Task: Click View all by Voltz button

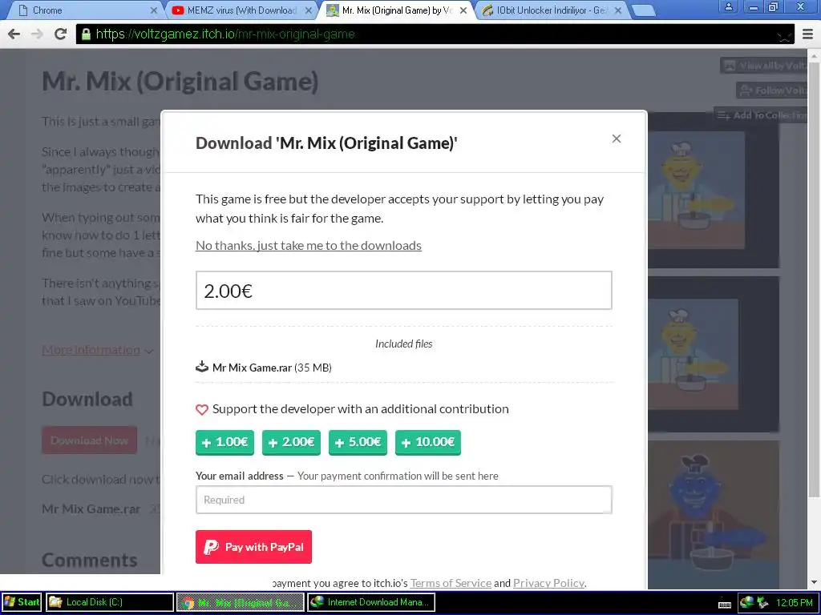Action: pyautogui.click(x=764, y=66)
